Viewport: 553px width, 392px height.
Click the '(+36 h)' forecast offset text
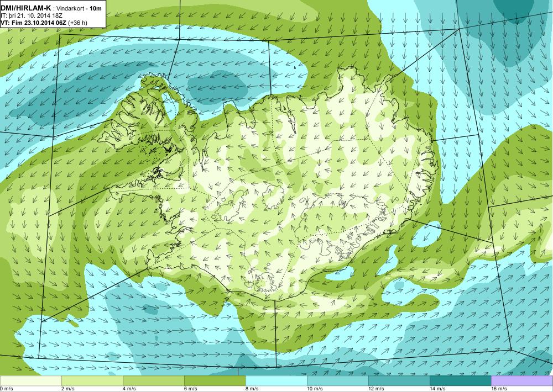(x=77, y=23)
